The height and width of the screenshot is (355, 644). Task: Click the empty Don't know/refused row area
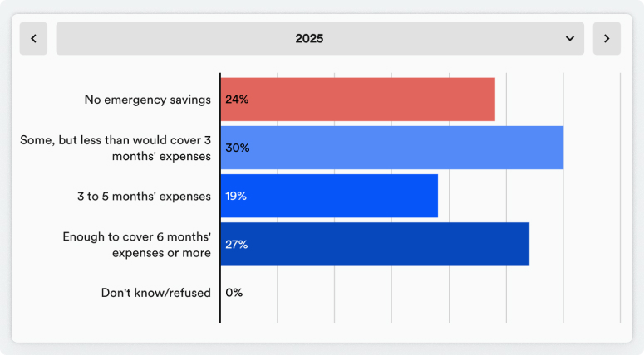click(415, 292)
